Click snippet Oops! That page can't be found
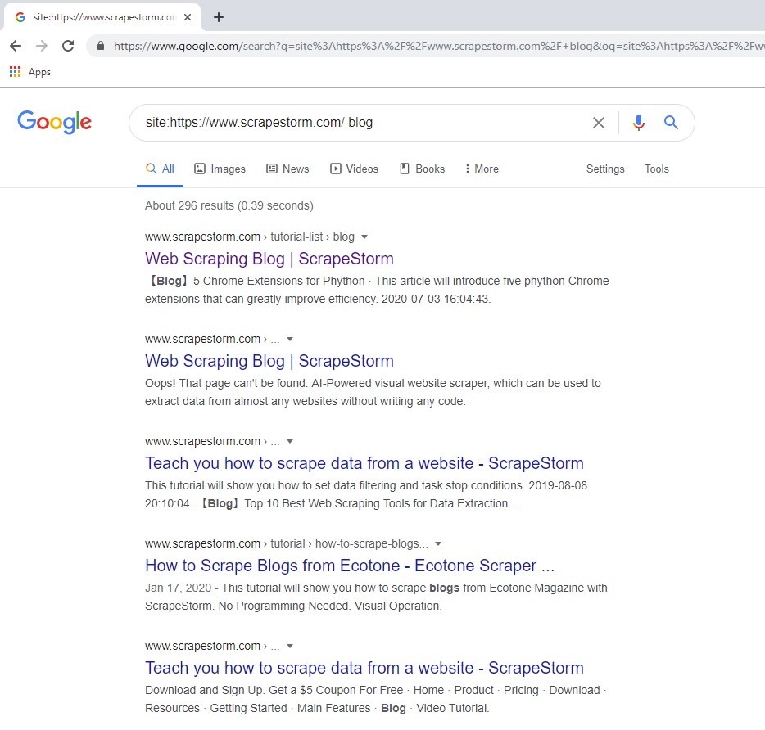 click(373, 392)
